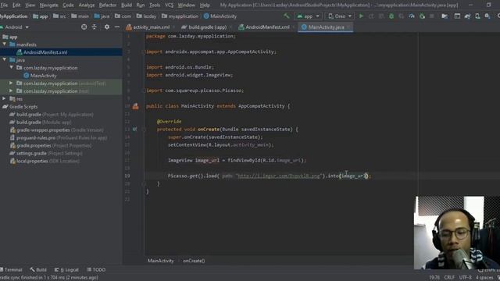Switch to activity_main.xml tab

(151, 27)
